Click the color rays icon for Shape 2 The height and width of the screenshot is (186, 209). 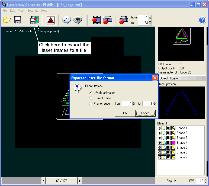164,133
